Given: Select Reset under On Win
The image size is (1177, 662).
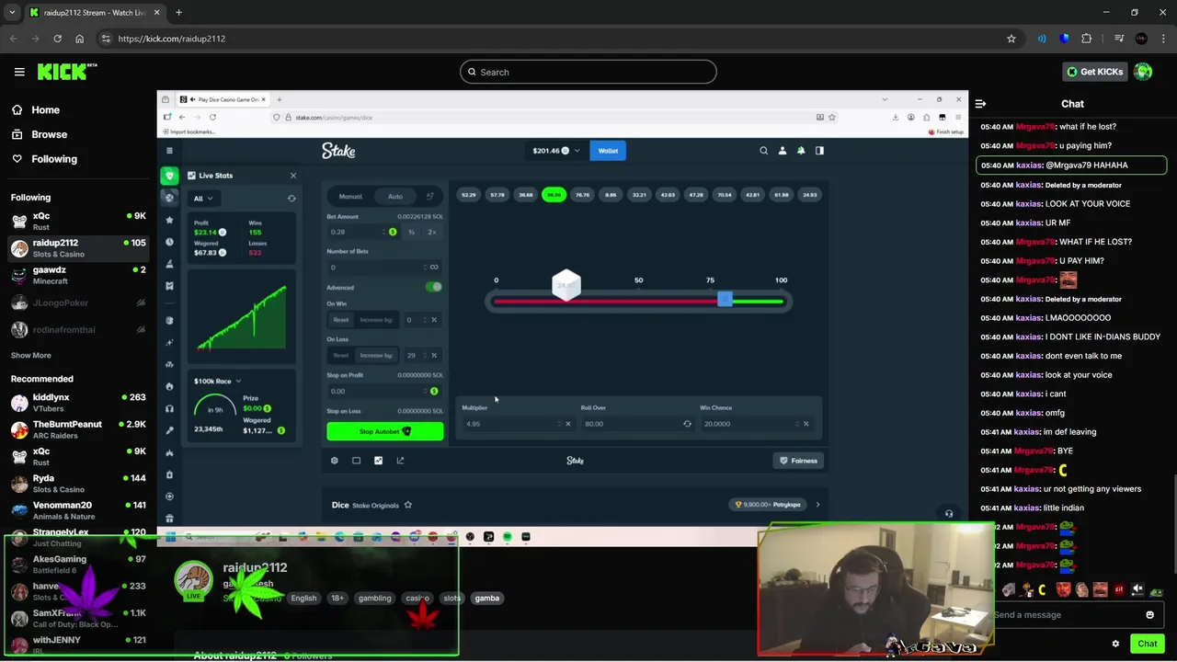Looking at the screenshot, I should click(x=341, y=320).
